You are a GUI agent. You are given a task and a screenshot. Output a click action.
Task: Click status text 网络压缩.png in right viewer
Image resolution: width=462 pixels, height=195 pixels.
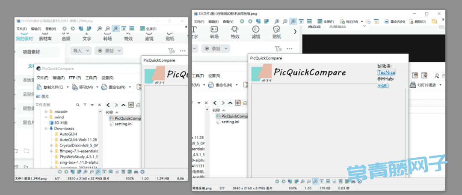(x=202, y=188)
